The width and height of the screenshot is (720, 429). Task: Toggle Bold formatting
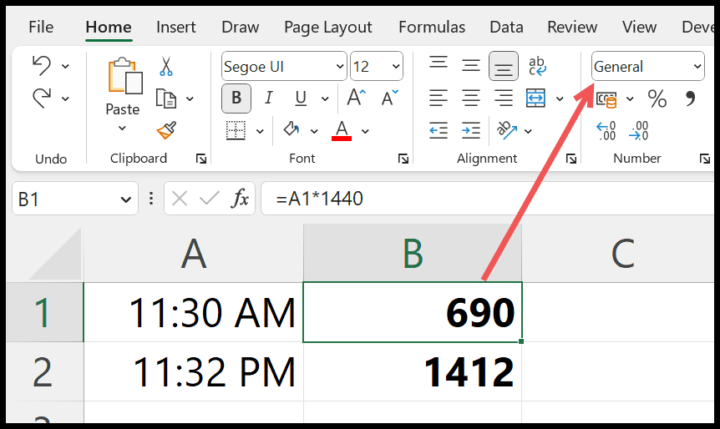click(x=236, y=98)
